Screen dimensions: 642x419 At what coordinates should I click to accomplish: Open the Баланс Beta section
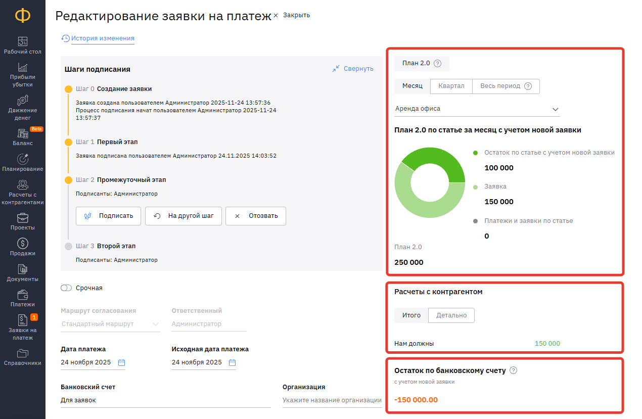pos(22,134)
